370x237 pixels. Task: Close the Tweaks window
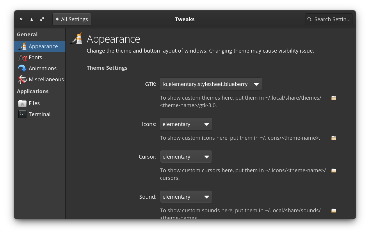point(21,19)
